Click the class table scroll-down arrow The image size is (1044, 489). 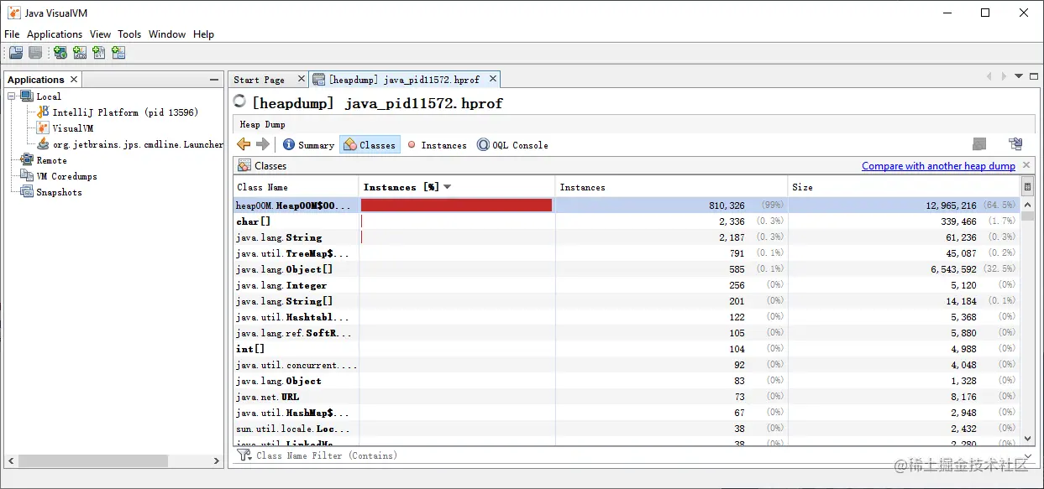click(x=1027, y=439)
